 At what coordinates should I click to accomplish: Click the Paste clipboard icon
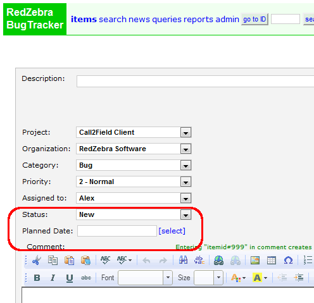tap(69, 260)
